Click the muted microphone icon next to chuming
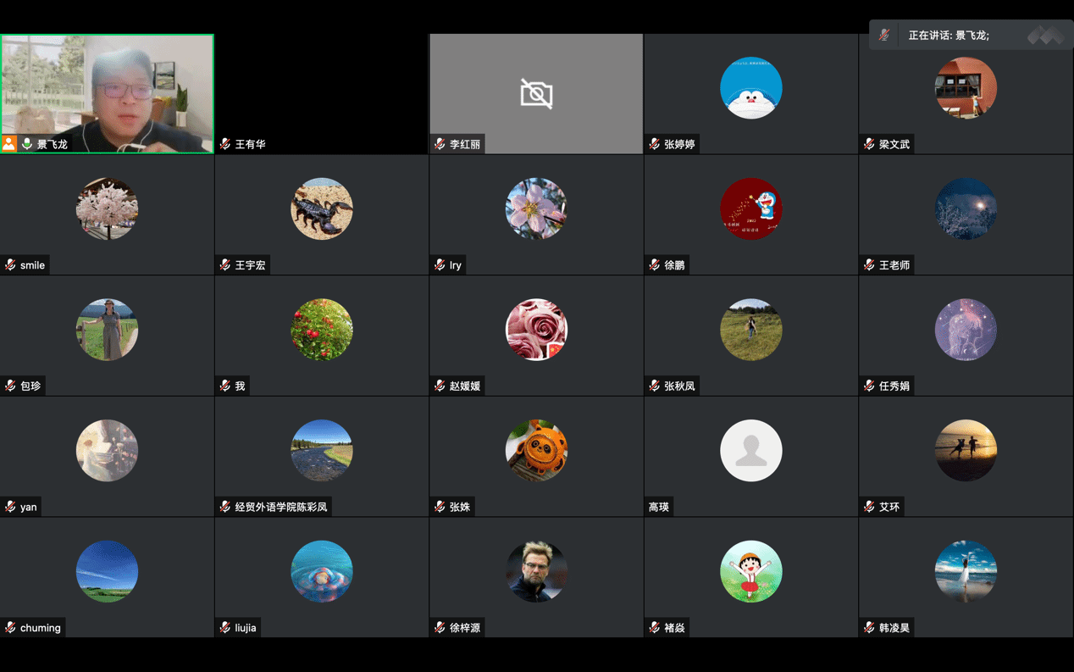 pyautogui.click(x=10, y=628)
